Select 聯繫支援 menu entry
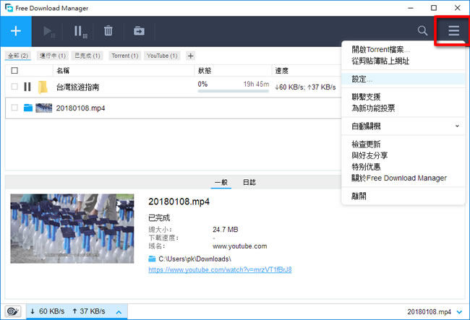This screenshot has width=470, height=320. point(403,97)
